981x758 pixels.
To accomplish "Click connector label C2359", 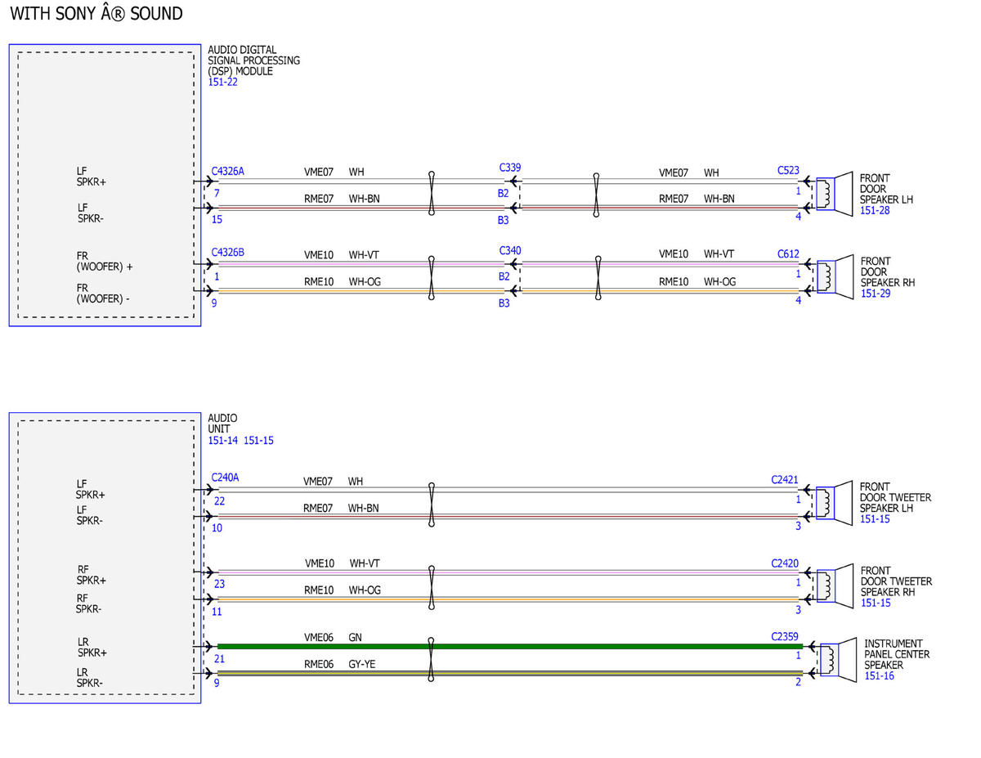I will coord(785,635).
